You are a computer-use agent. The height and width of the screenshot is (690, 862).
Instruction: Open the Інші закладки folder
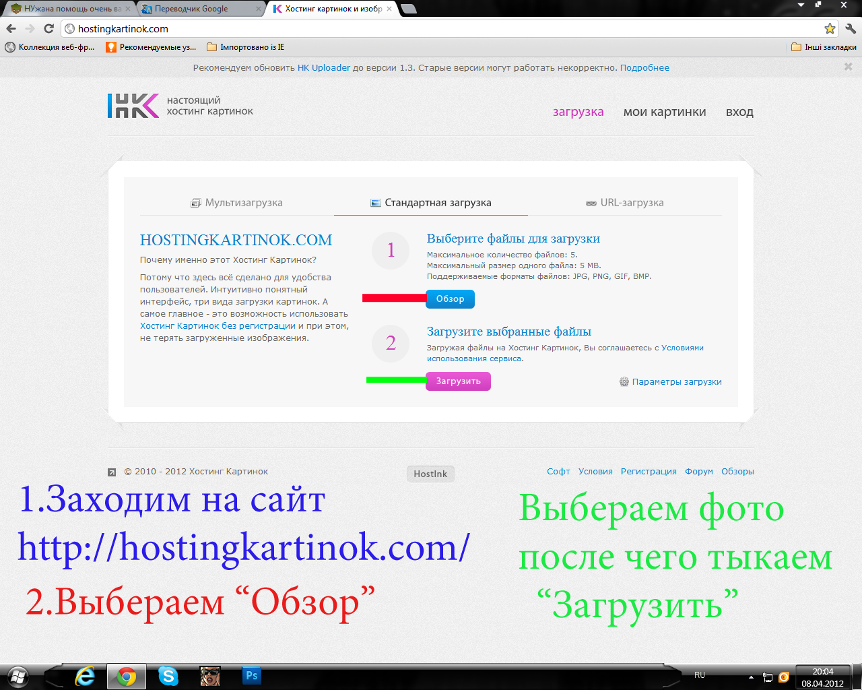click(824, 47)
